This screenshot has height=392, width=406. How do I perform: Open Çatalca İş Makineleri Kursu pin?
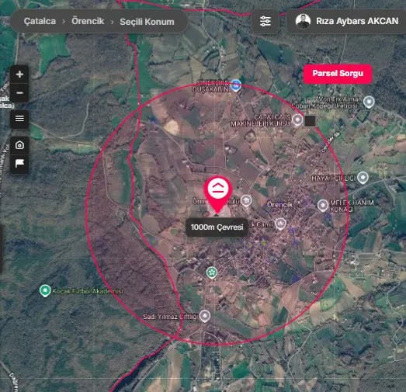297,120
